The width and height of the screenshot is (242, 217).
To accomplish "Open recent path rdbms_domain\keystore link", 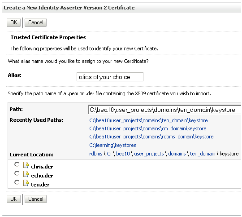I will pyautogui.click(x=151, y=137).
